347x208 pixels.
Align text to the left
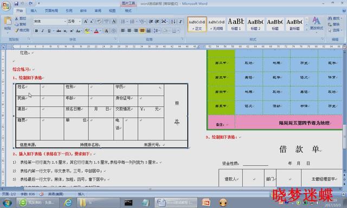[123, 30]
